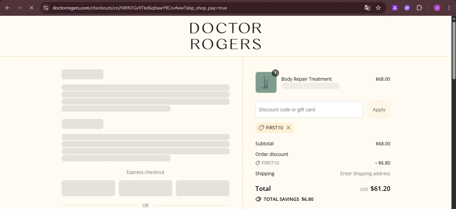Viewport: 456px width, 209px height.
Task: Bookmark this page with star icon
Action: [378, 8]
